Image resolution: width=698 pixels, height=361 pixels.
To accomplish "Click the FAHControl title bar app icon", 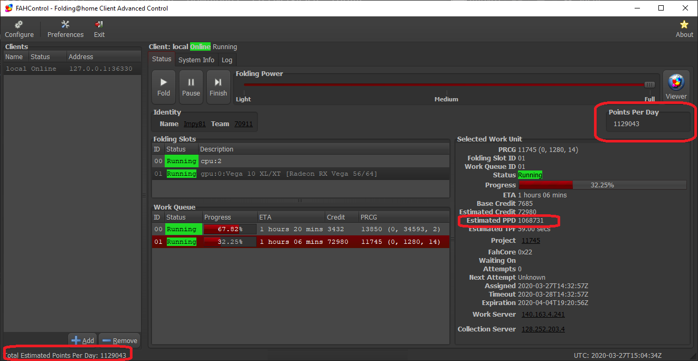I will 8,8.
